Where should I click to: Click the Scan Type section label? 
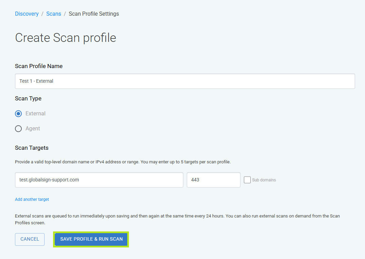pyautogui.click(x=28, y=98)
